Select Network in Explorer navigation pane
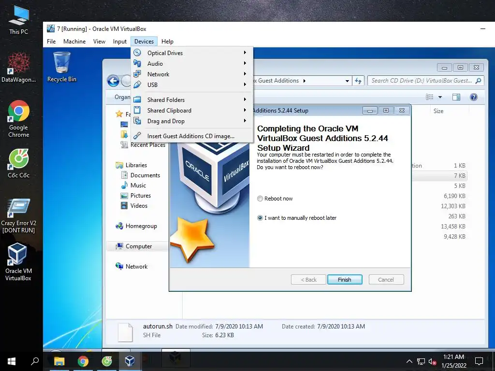495x371 pixels. tap(131, 266)
